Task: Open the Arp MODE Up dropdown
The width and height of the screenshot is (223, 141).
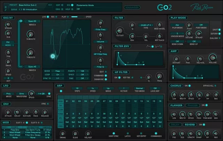Action: click(108, 88)
